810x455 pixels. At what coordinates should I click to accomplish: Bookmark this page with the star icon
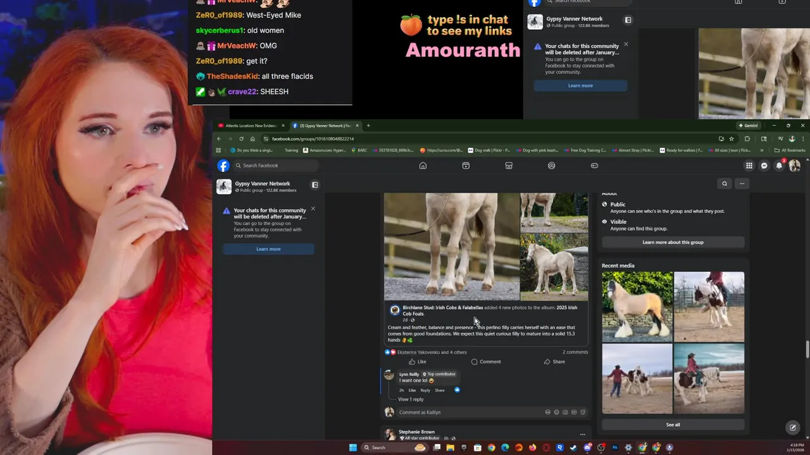[x=732, y=138]
